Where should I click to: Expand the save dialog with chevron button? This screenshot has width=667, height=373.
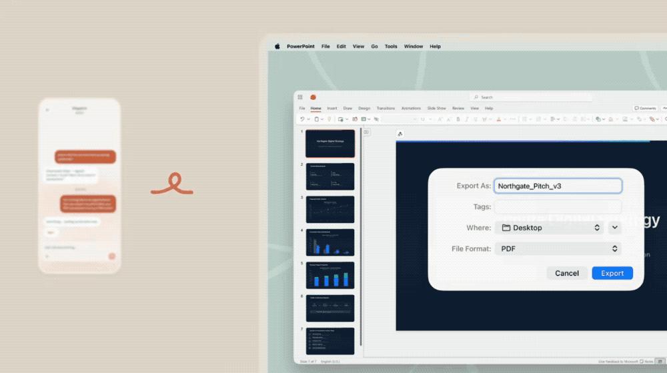[x=614, y=228]
